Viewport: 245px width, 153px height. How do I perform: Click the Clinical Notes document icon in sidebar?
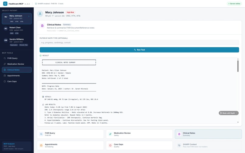coord(5,70)
